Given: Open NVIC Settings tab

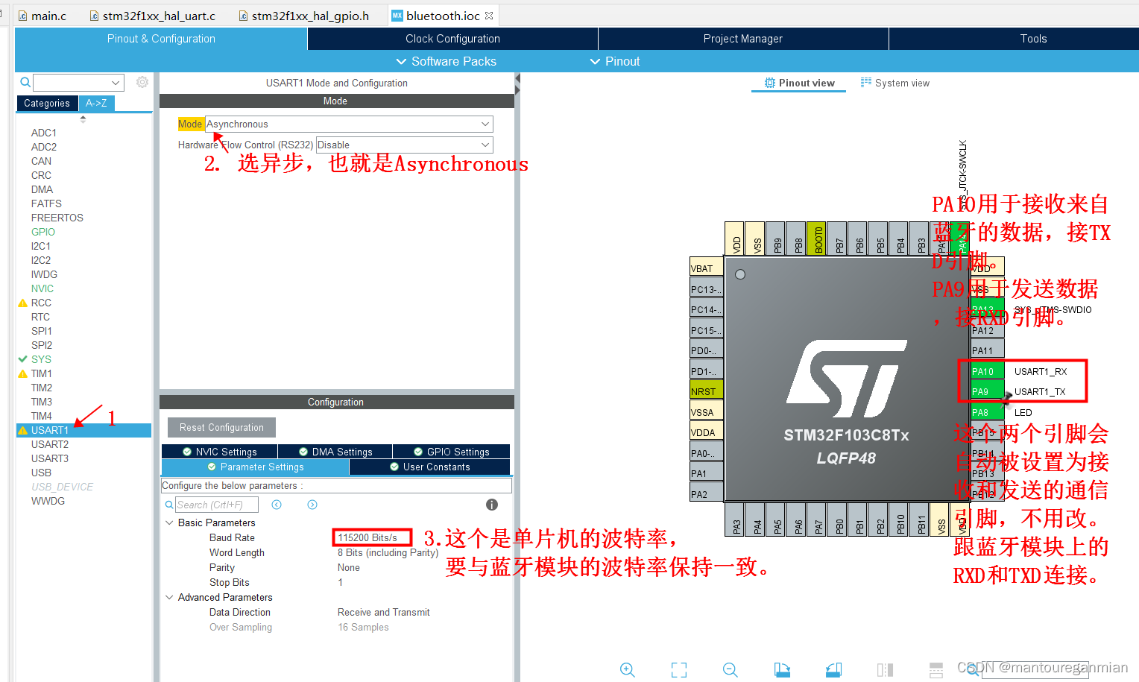Looking at the screenshot, I should pyautogui.click(x=220, y=452).
